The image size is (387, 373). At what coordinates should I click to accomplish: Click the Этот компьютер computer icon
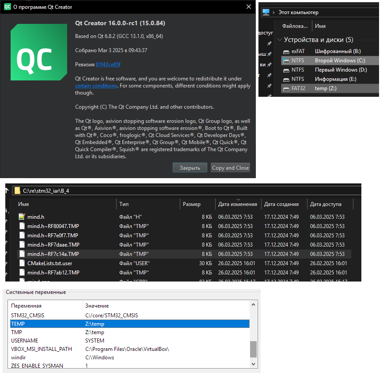click(x=266, y=12)
